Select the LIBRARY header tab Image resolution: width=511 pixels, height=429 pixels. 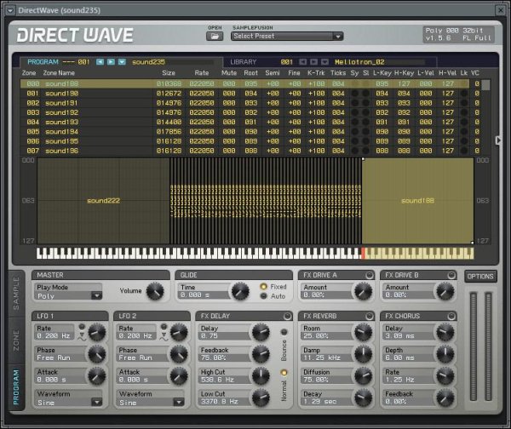(x=243, y=62)
